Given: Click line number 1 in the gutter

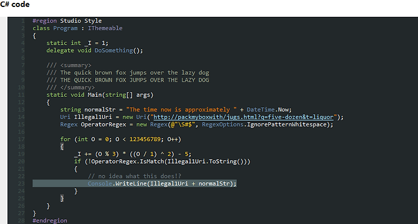Looking at the screenshot, I should tap(23, 21).
